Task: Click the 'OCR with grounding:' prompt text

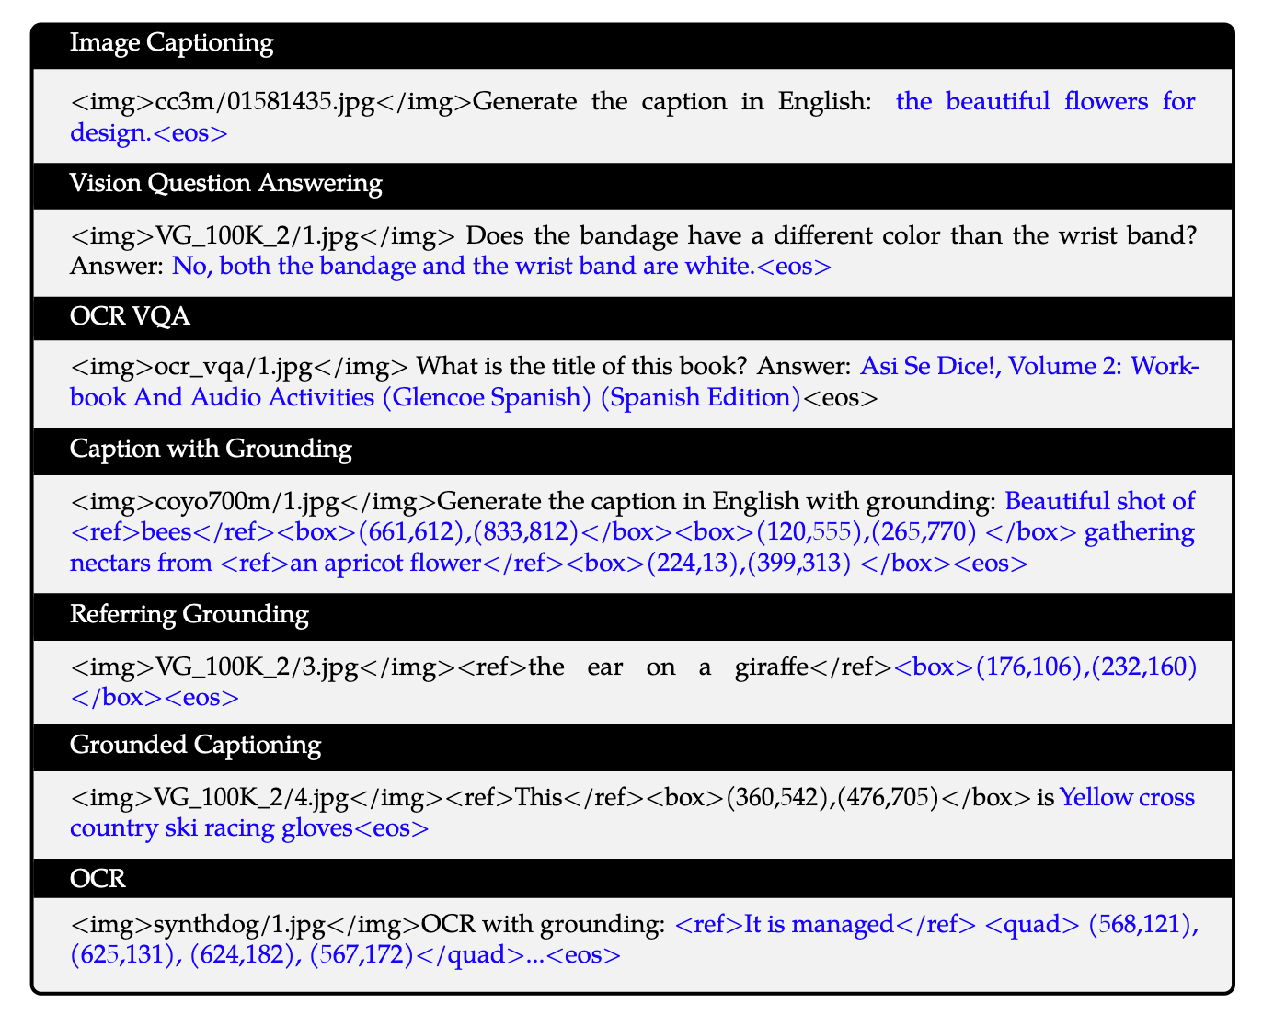Action: [543, 925]
